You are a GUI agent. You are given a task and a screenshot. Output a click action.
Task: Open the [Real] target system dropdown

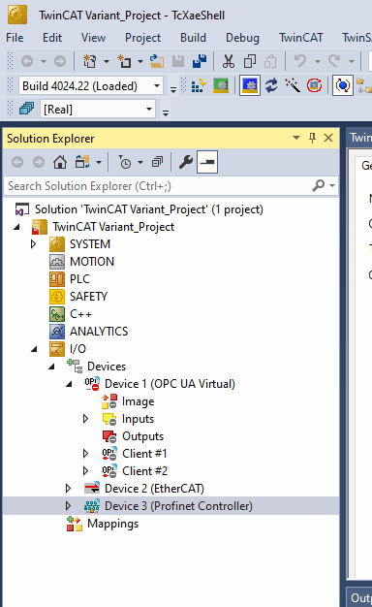(98, 110)
